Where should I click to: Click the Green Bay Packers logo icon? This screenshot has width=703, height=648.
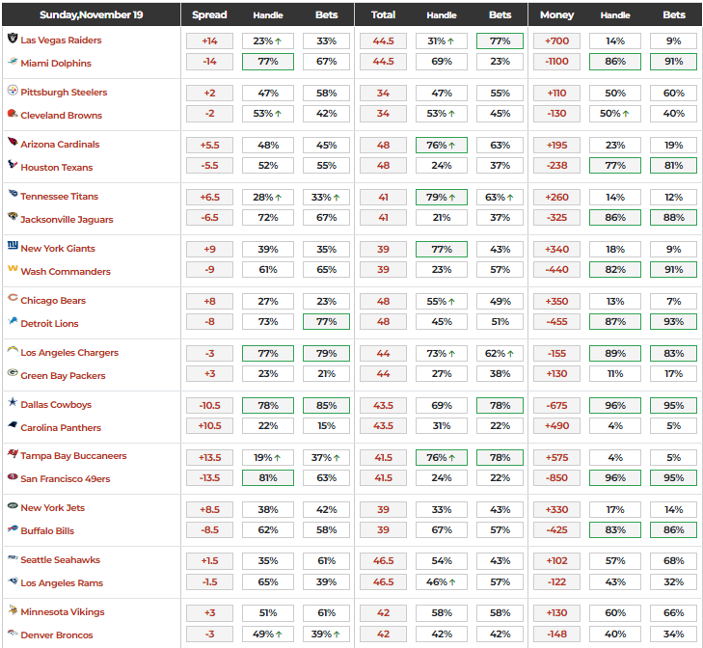coord(13,372)
